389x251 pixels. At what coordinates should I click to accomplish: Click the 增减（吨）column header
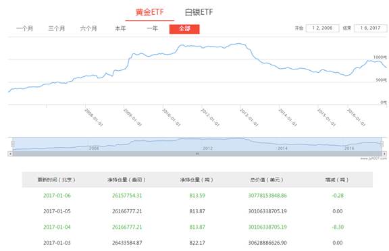click(337, 179)
